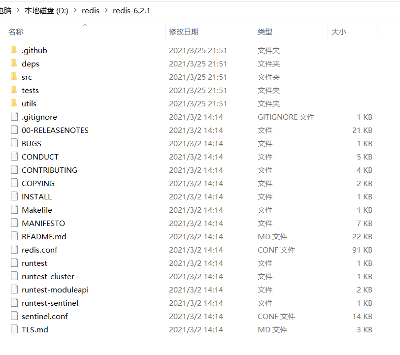Click the sentinel.conf file icon
This screenshot has height=355, width=400.
point(14,316)
